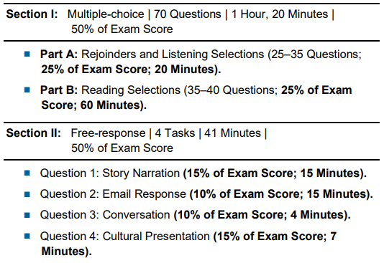The image size is (384, 263).
Task: Click the bullet next to Question 3
Action: click(x=27, y=215)
